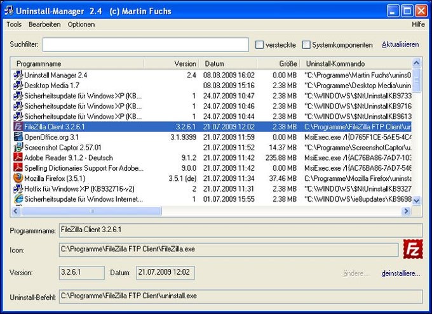
Task: Focus the Suchfilter search field
Action: (145, 44)
